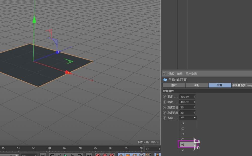Click the autokeying red circle icon
252x156 pixels.
(x=105, y=155)
